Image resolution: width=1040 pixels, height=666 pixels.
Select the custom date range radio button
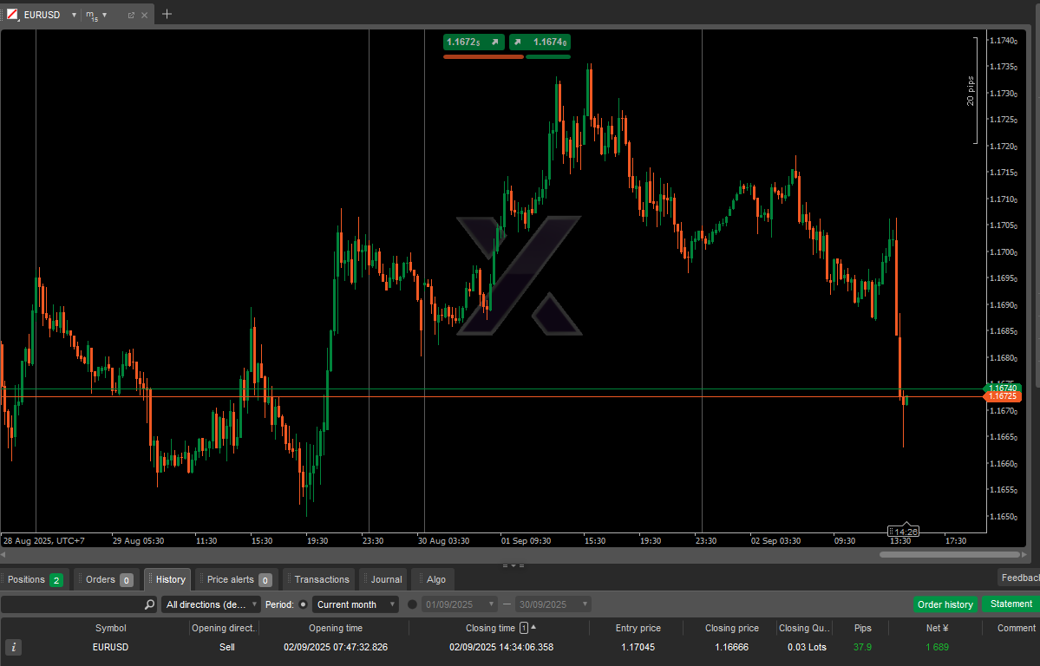point(412,604)
